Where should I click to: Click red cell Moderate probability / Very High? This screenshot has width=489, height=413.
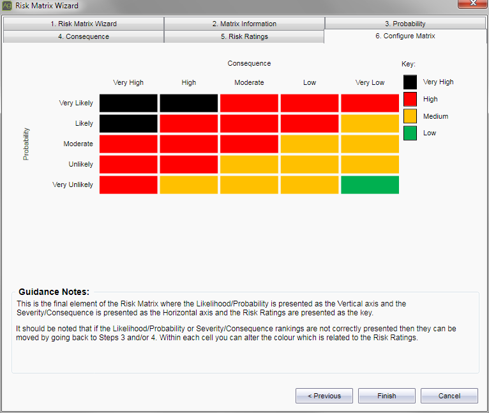coord(128,144)
